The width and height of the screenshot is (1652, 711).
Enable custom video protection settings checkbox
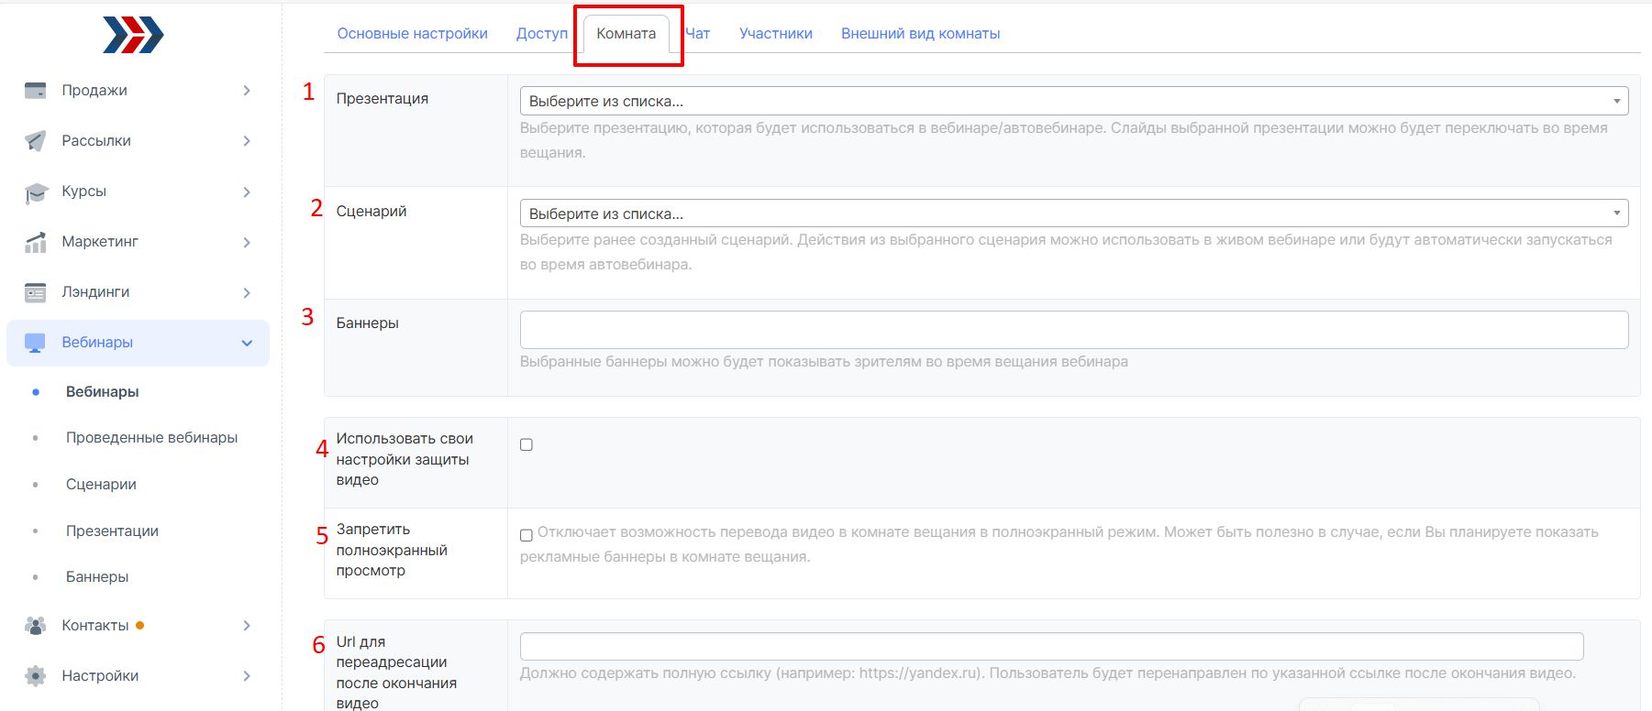(x=527, y=444)
